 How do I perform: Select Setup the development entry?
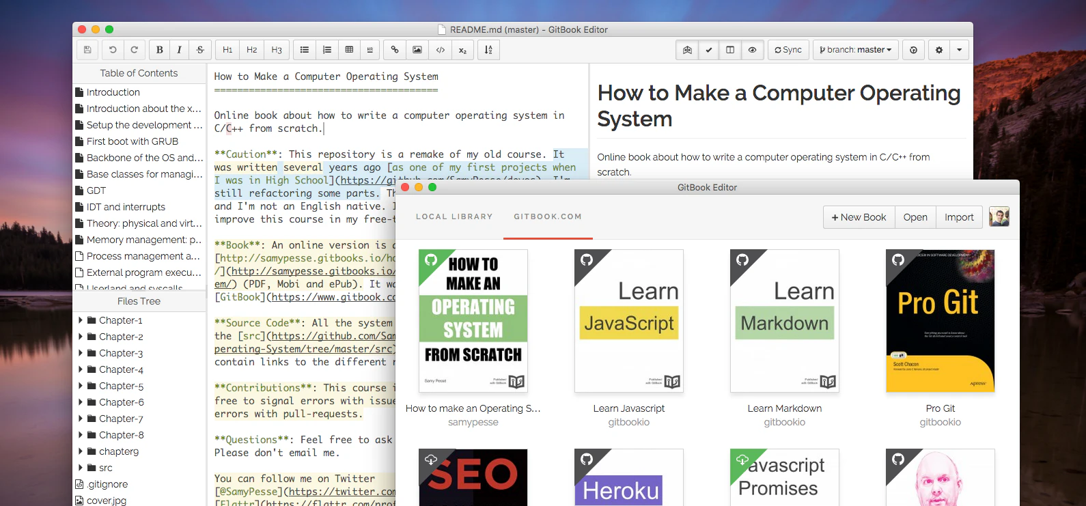139,125
